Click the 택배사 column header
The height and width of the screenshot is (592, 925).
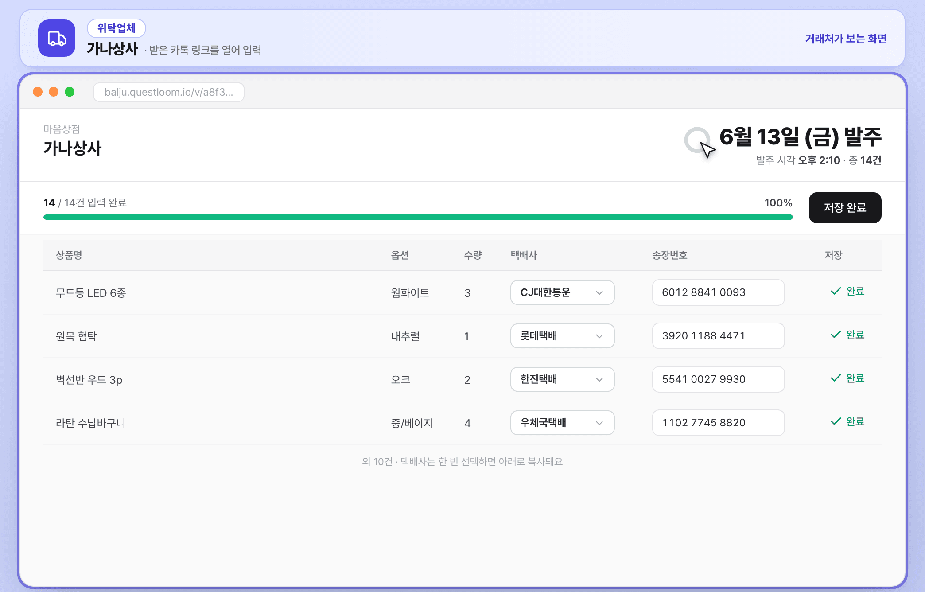pos(524,255)
